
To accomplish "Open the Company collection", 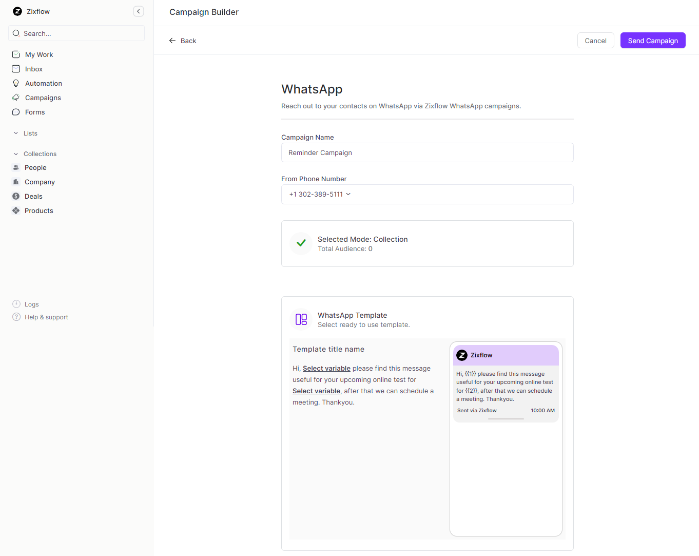I will pyautogui.click(x=38, y=182).
